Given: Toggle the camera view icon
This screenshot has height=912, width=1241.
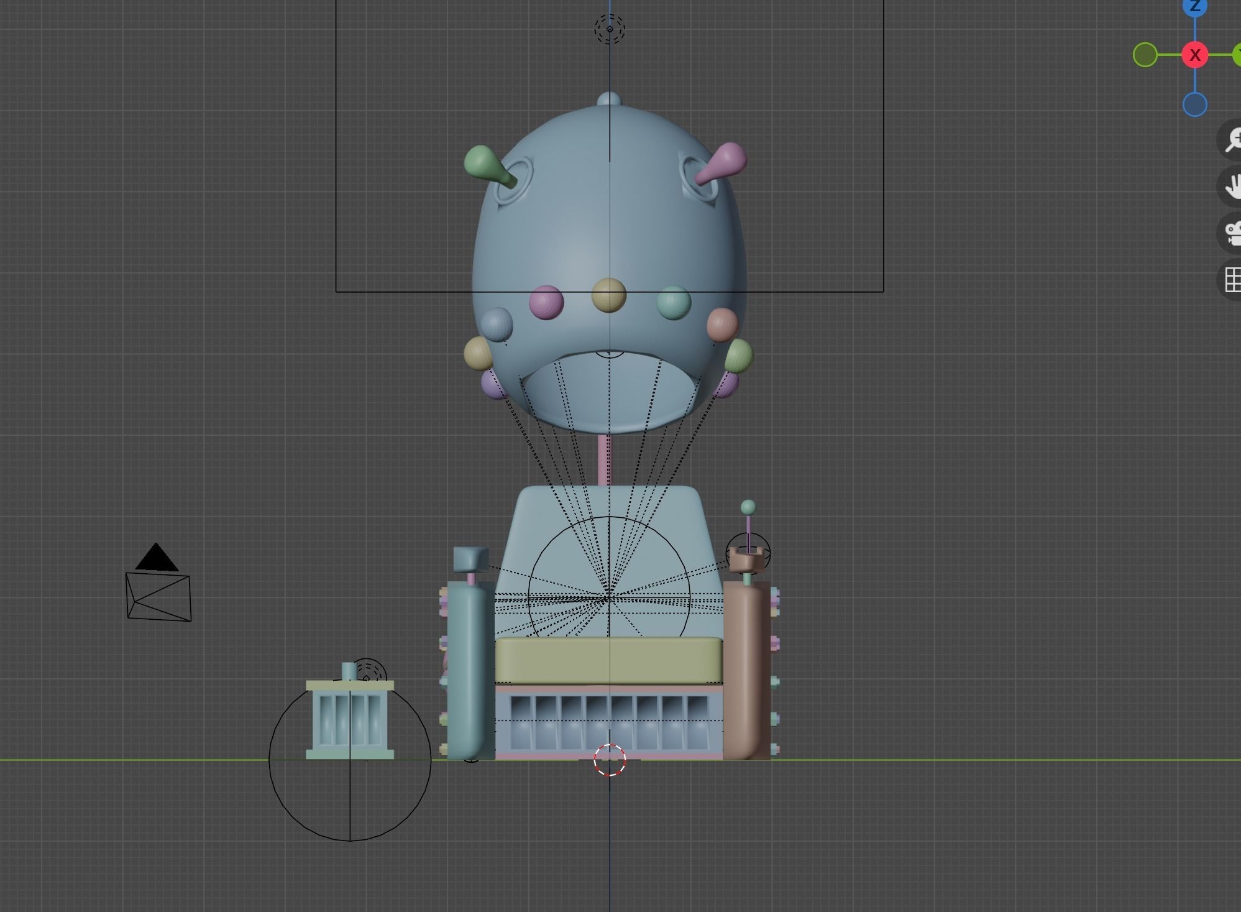Looking at the screenshot, I should pos(1231,233).
